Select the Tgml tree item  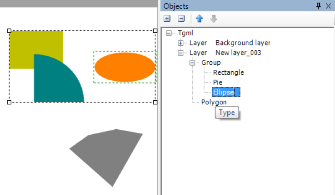click(185, 33)
